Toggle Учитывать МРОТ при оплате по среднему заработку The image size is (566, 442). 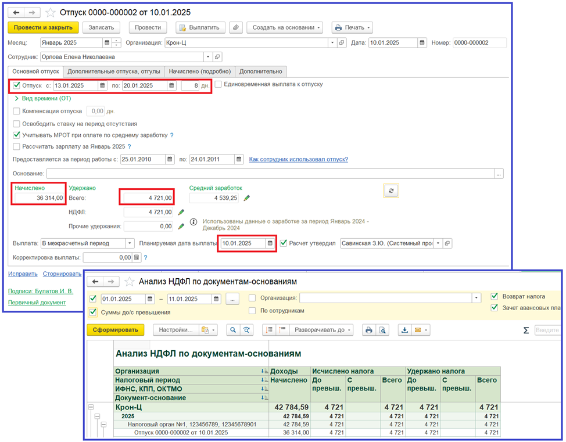(16, 135)
